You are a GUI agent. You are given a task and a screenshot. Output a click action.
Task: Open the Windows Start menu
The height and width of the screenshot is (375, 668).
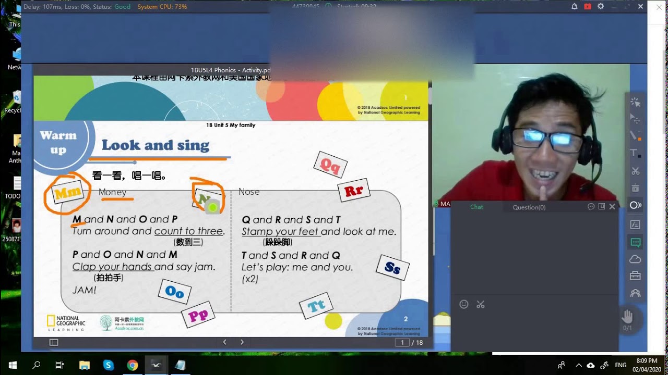pos(13,365)
